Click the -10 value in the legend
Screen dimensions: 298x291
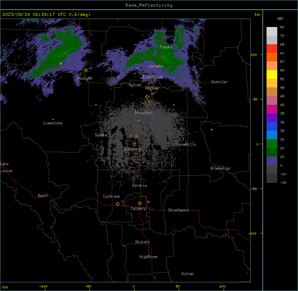coord(283,174)
